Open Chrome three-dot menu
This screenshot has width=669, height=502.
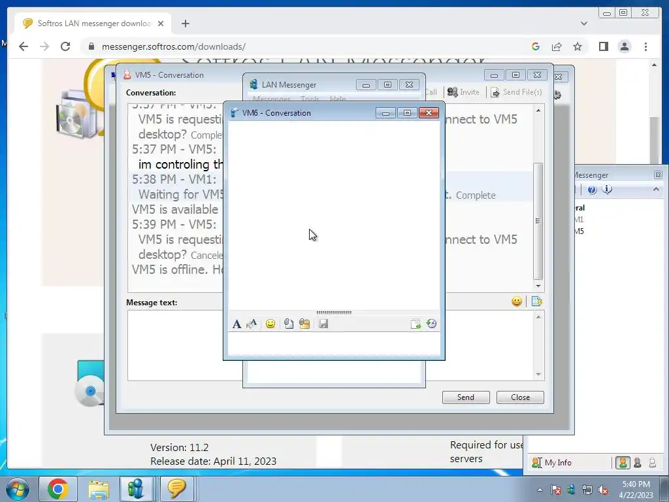click(645, 46)
